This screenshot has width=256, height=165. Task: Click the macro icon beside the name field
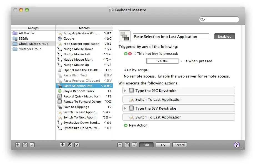[125, 36]
